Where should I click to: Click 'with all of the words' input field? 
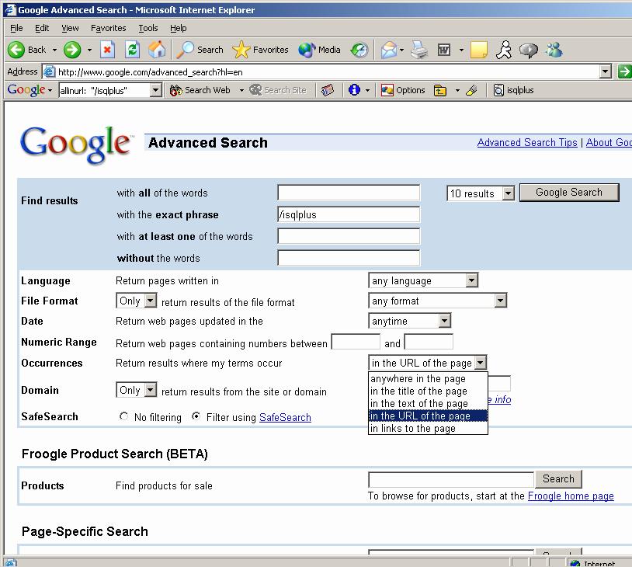coord(349,193)
